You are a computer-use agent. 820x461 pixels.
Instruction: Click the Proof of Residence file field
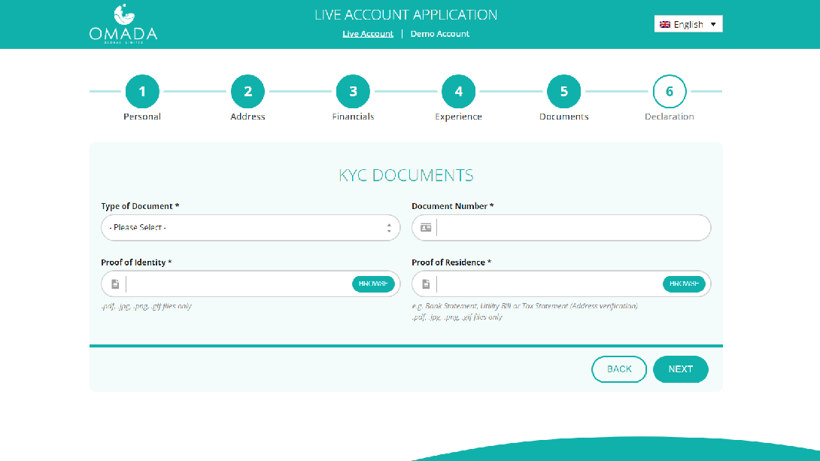[x=561, y=284]
